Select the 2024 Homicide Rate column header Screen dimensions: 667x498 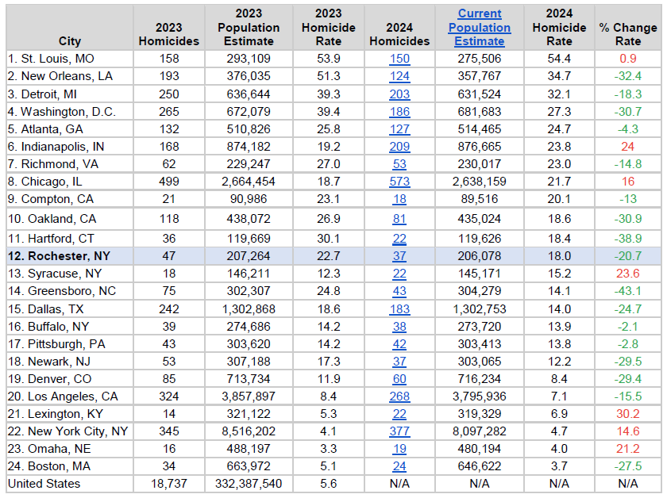tap(559, 28)
